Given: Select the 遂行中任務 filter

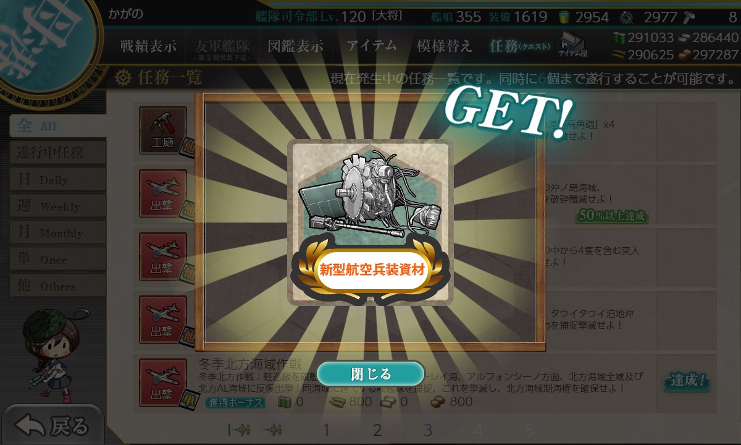Looking at the screenshot, I should tap(57, 152).
